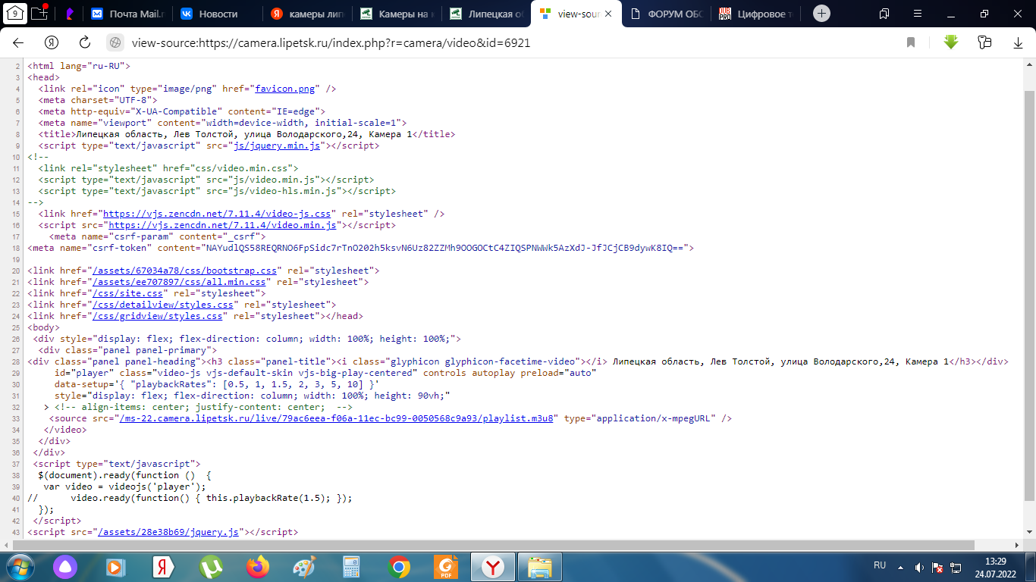Open the all.min.css asset link
The width and height of the screenshot is (1036, 582).
[179, 282]
